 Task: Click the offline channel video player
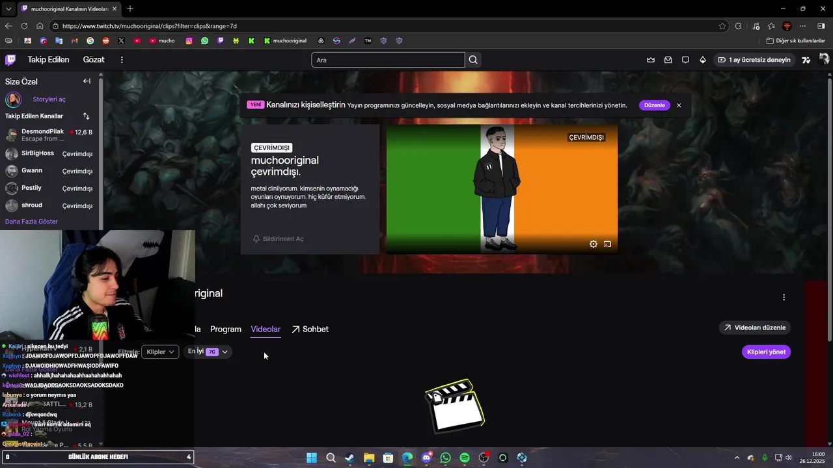(x=502, y=188)
